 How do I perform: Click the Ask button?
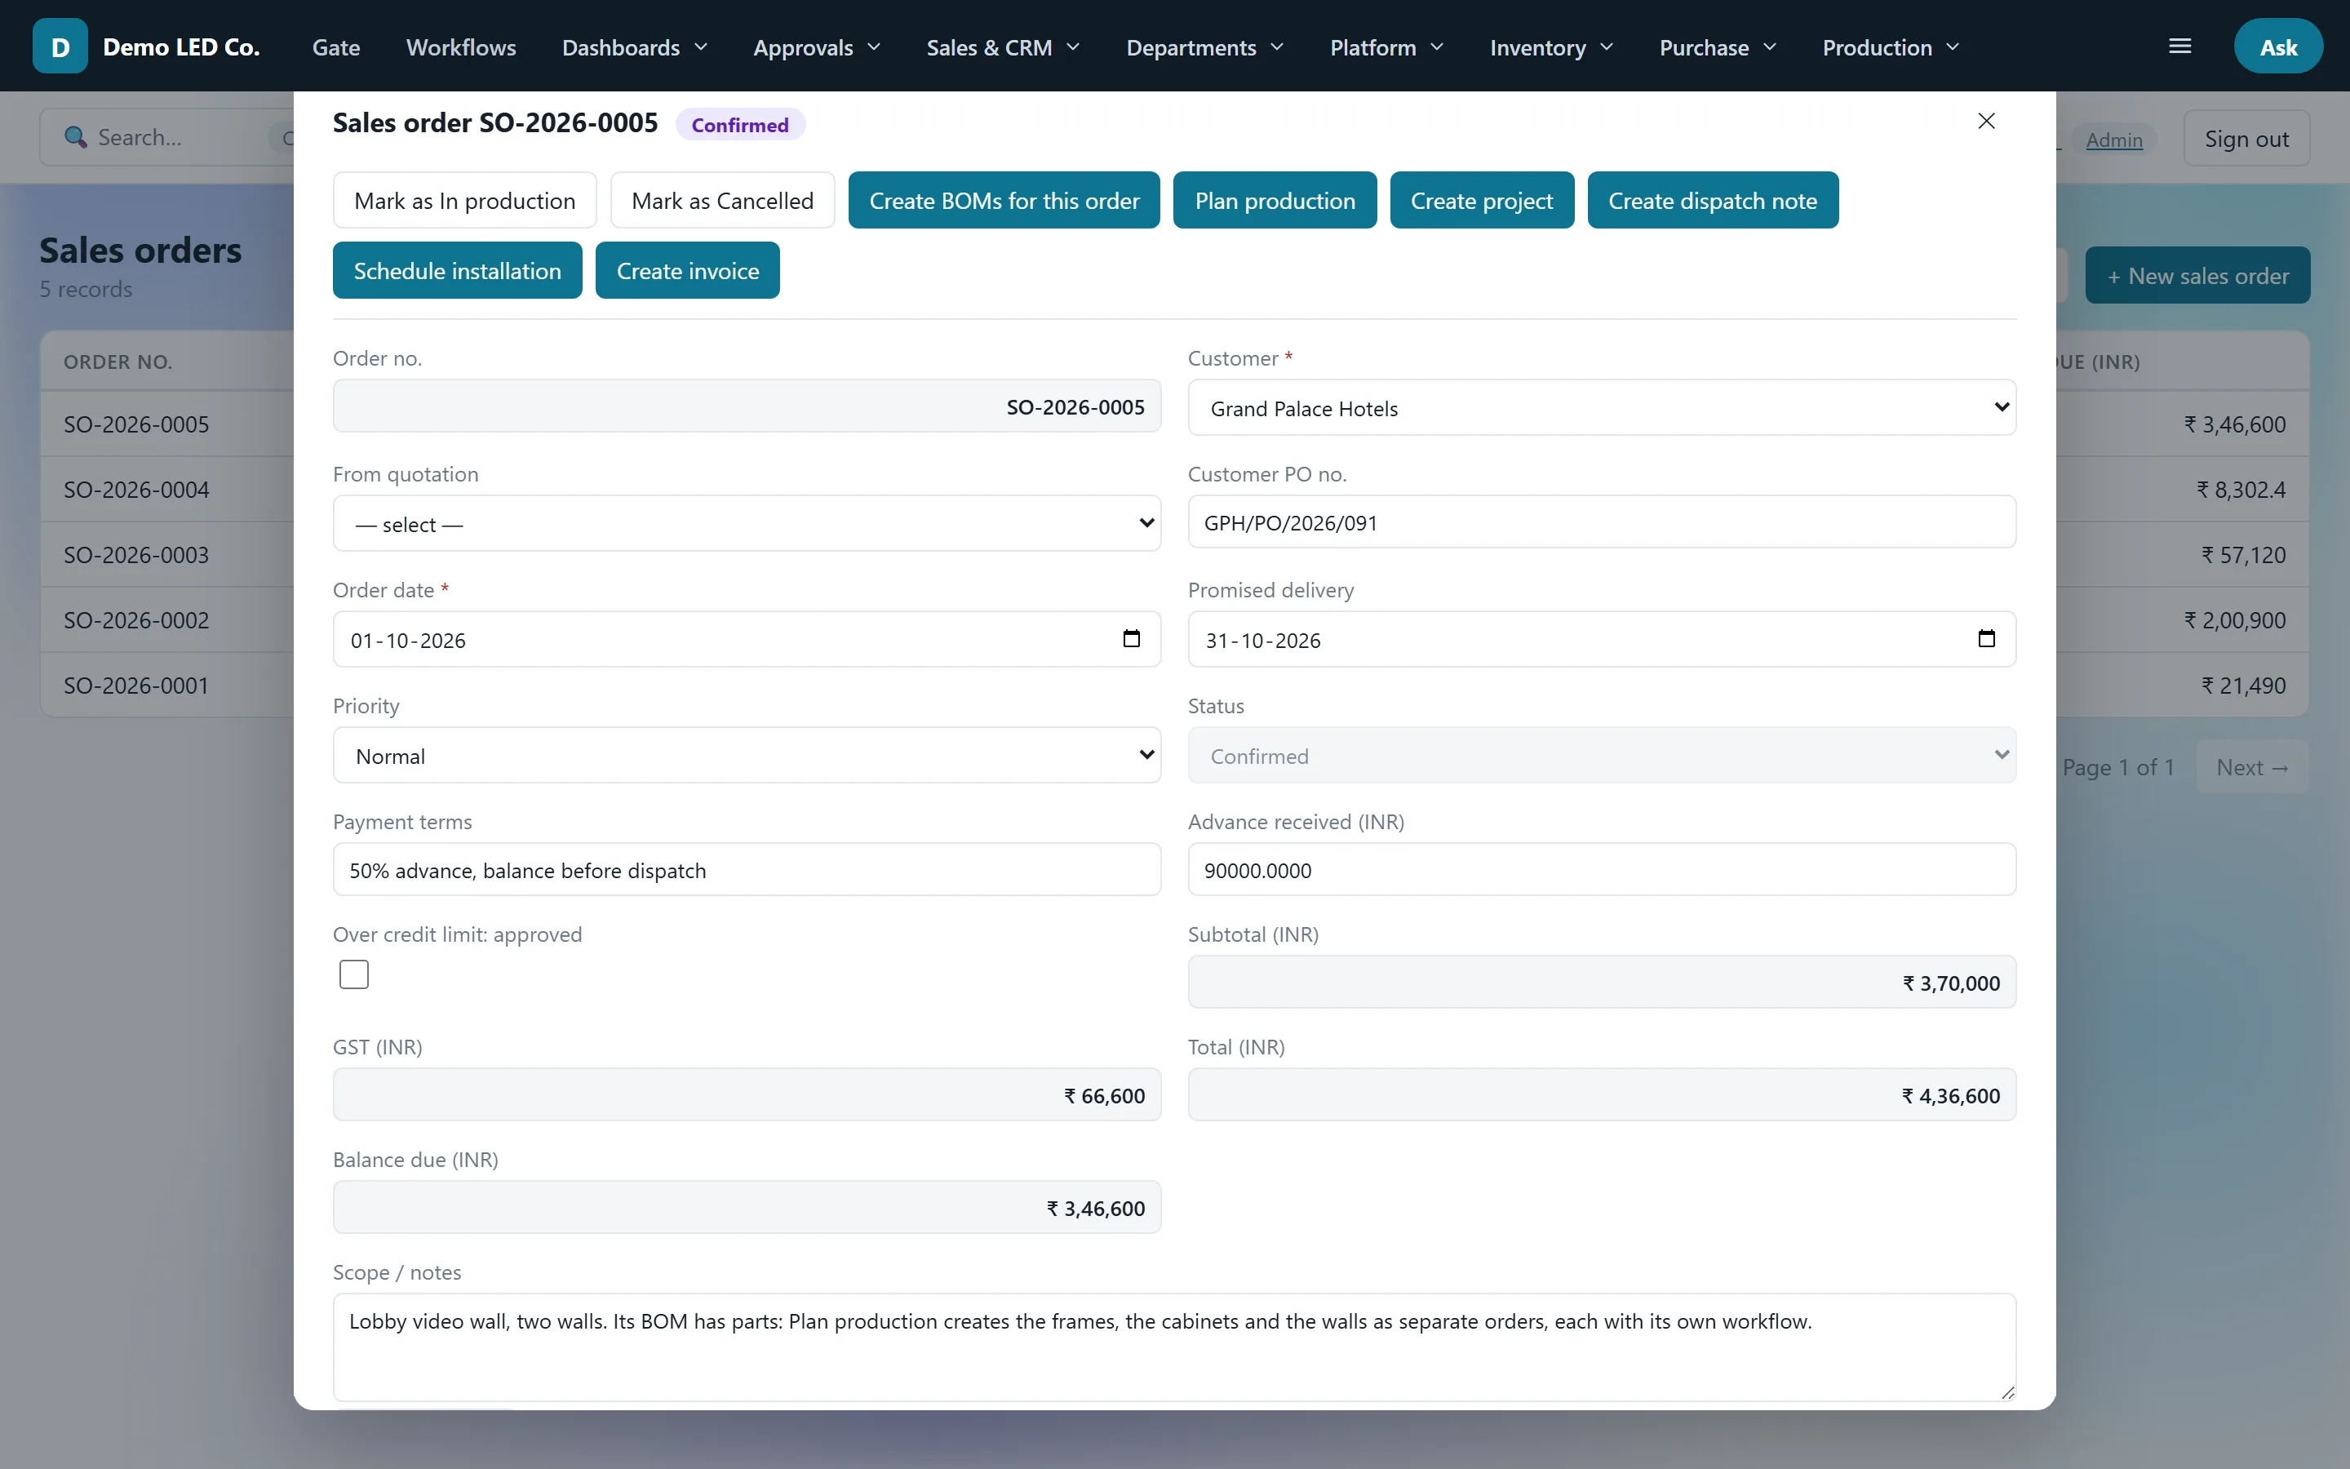pyautogui.click(x=2278, y=46)
